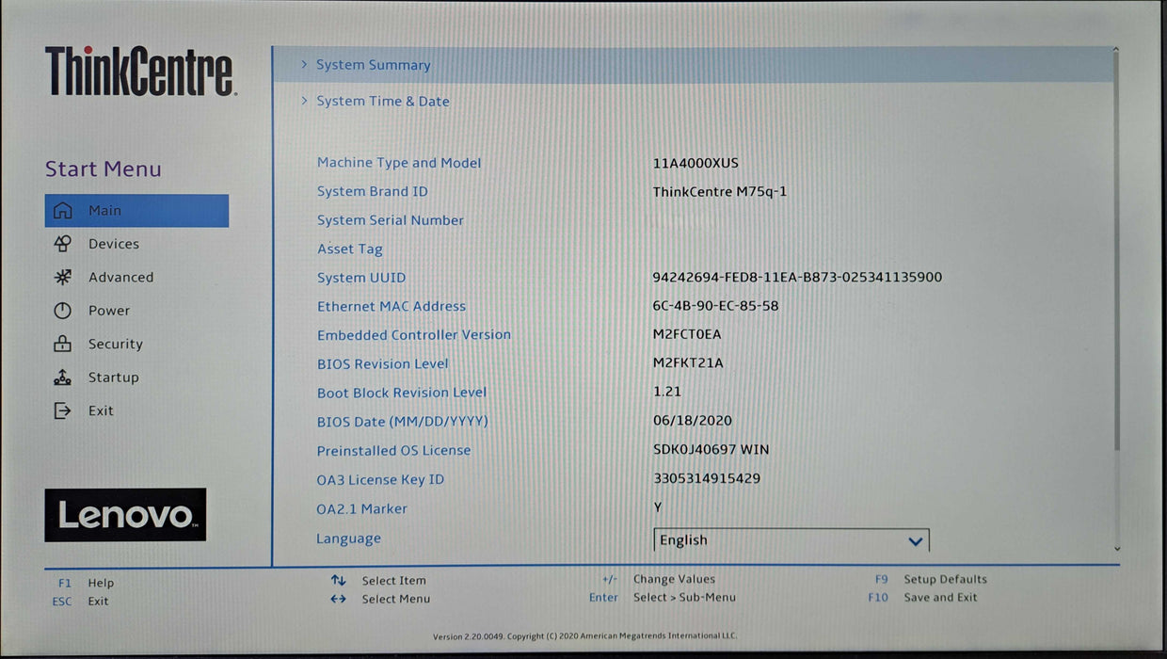This screenshot has width=1167, height=659.
Task: Click the value SDK0J40697 WIN
Action: pyautogui.click(x=711, y=450)
